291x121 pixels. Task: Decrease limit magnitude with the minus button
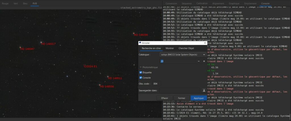(x=199, y=61)
